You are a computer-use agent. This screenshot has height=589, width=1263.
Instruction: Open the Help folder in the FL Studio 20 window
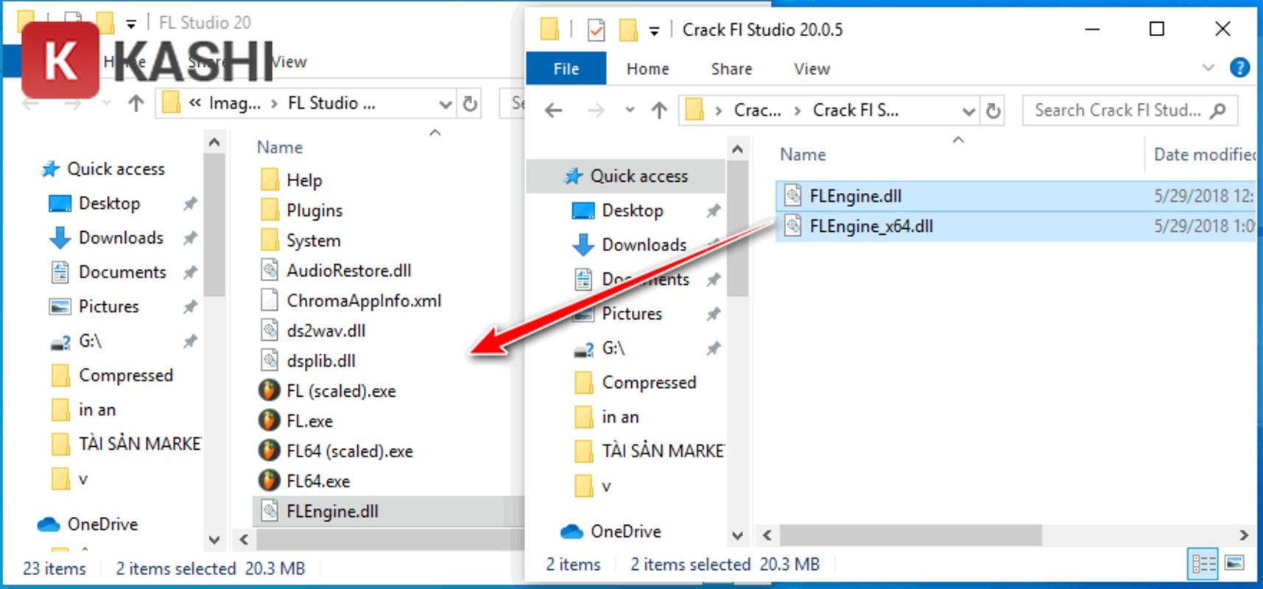coord(304,180)
